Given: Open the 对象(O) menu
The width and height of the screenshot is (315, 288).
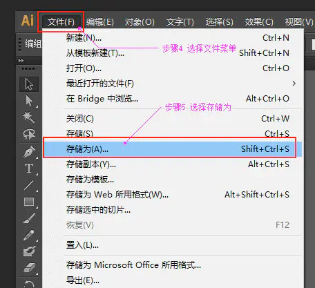Looking at the screenshot, I should click(140, 22).
